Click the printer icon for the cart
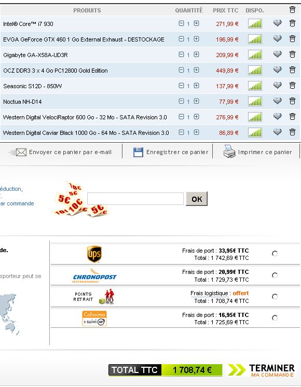301x387 pixels. pyautogui.click(x=229, y=151)
